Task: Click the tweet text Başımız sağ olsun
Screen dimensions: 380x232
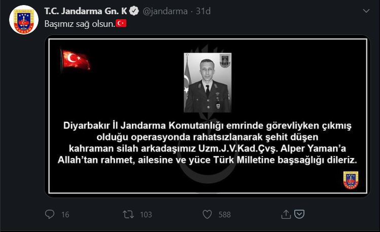Action: [x=80, y=24]
